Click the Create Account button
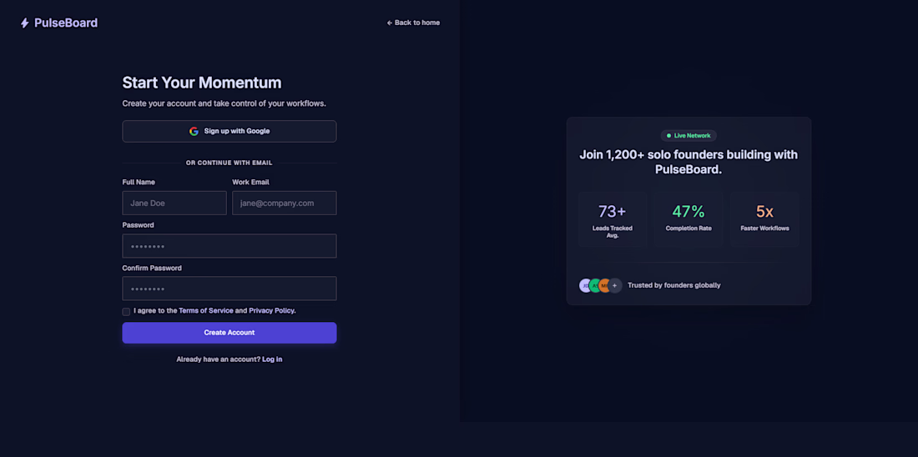Viewport: 918px width, 457px height. [229, 333]
